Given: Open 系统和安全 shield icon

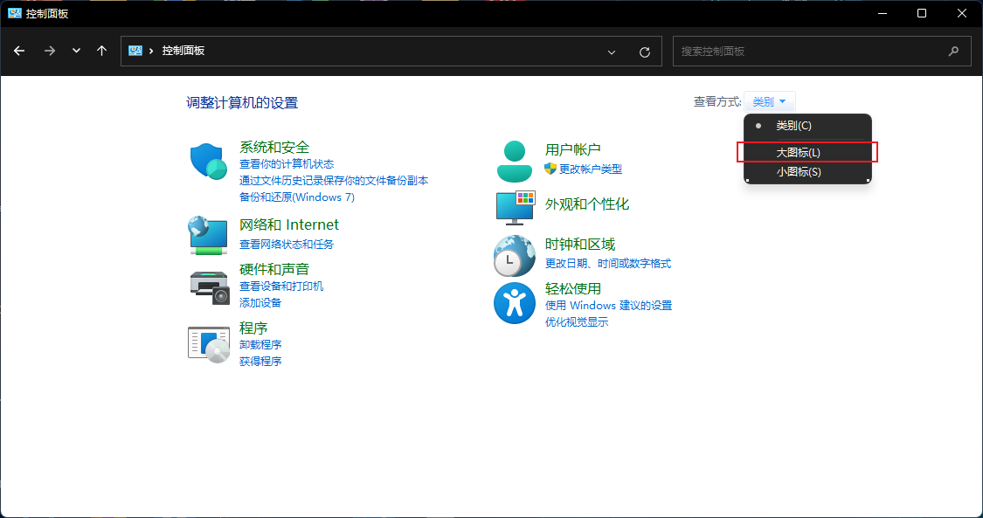Looking at the screenshot, I should pos(207,161).
